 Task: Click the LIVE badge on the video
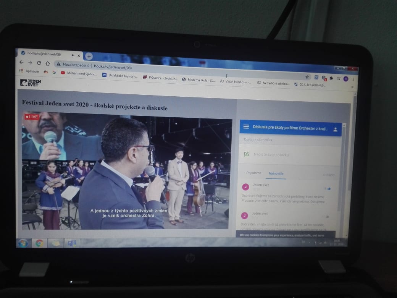[x=32, y=117]
